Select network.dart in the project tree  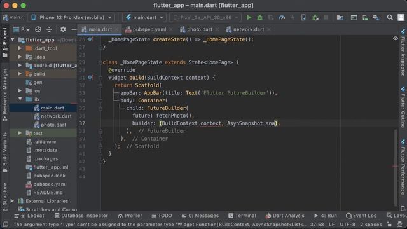click(56, 116)
